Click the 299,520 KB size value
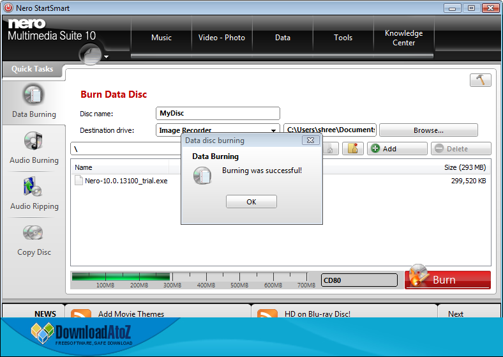Viewport: 503px width, 357px height. click(x=469, y=181)
